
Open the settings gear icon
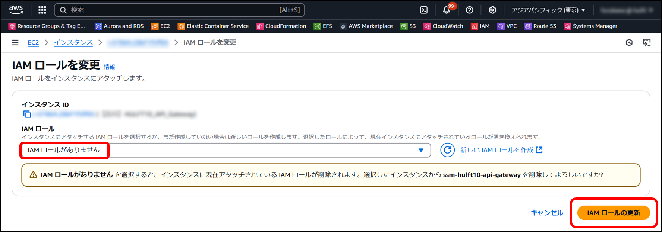pyautogui.click(x=492, y=10)
